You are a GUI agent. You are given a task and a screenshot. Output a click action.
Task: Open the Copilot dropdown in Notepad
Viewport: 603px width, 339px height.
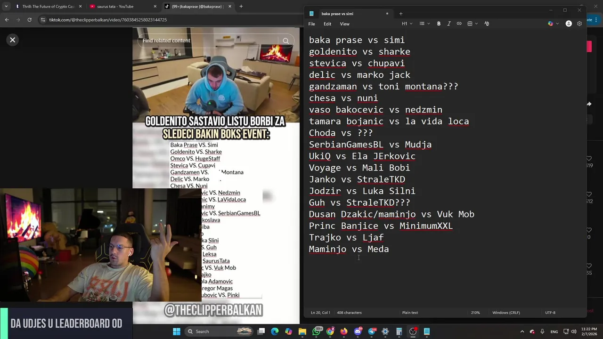[553, 24]
